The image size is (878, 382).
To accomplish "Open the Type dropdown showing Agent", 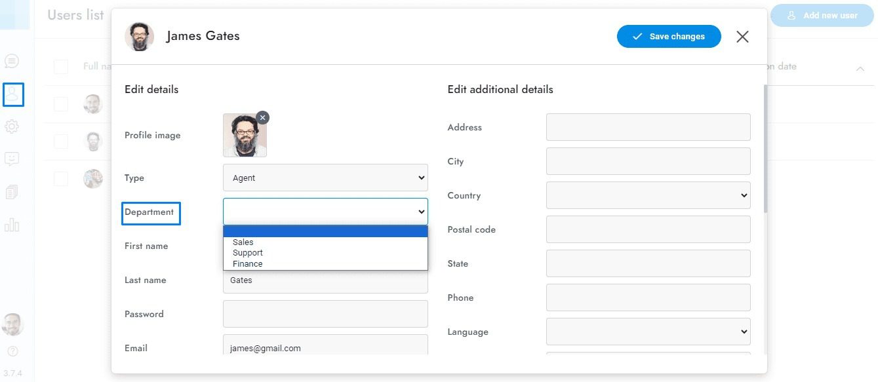I will (325, 178).
